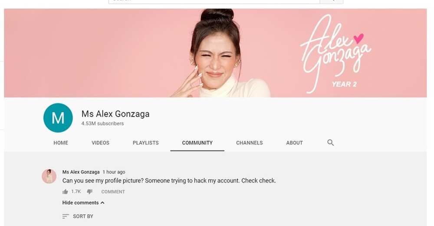The height and width of the screenshot is (226, 434).
Task: Click the Comment button under the post
Action: 113,192
